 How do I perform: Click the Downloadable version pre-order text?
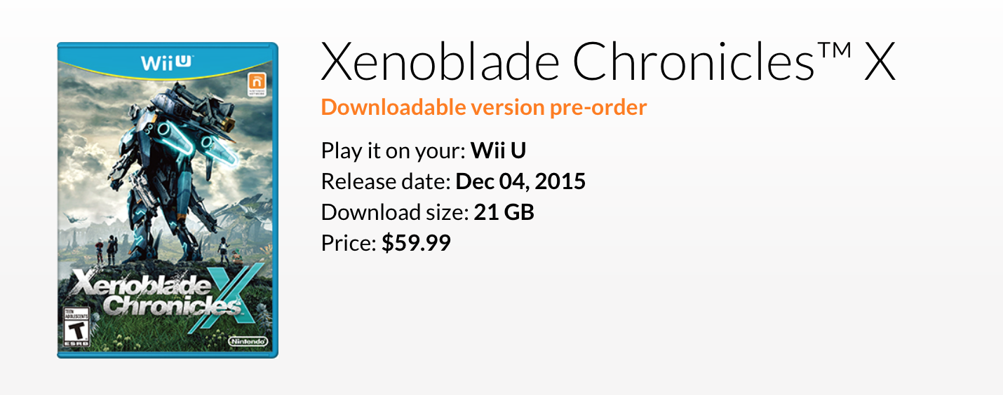tap(484, 107)
